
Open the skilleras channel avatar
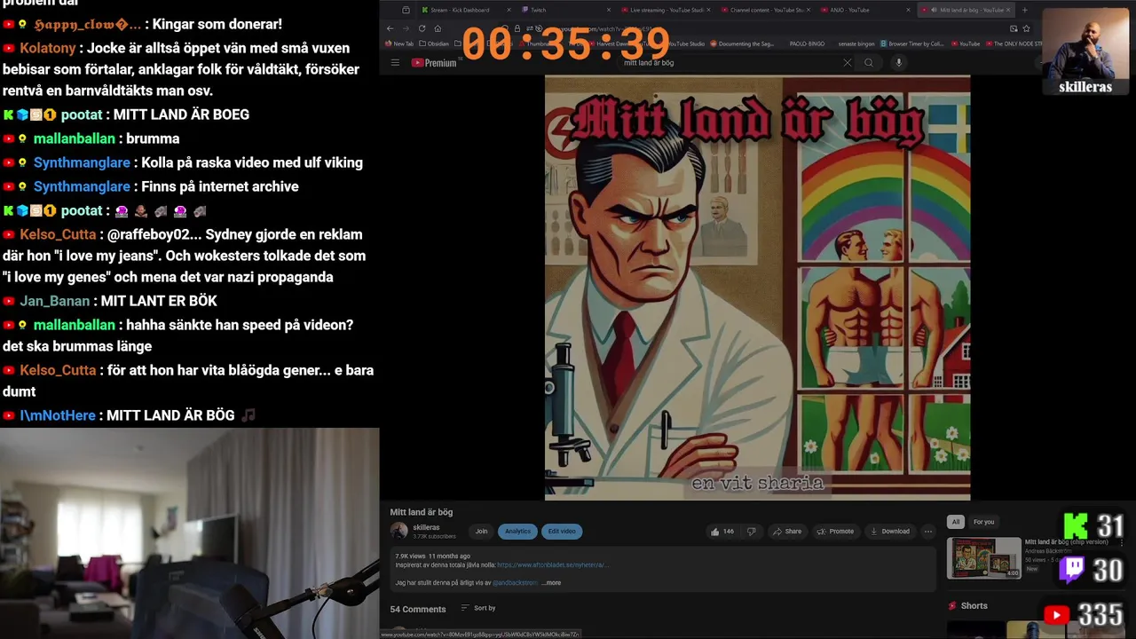click(x=399, y=531)
